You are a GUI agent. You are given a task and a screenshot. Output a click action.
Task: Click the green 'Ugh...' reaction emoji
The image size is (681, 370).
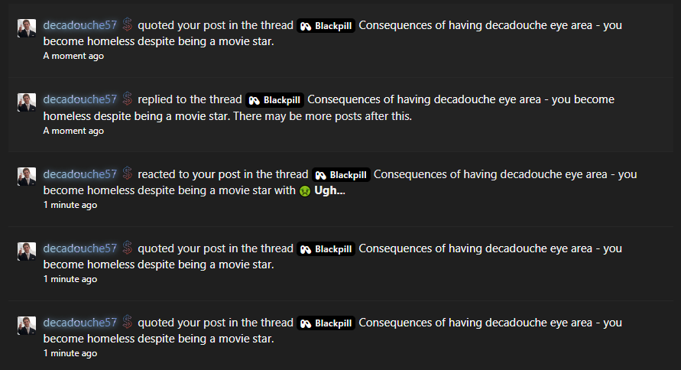pyautogui.click(x=304, y=190)
